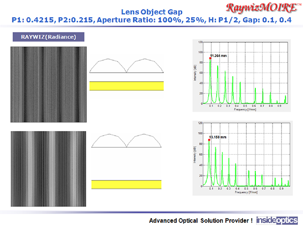Image resolution: width=303 pixels, height=227 pixels.
Task: Click the top lens profile diagram
Action: (126, 66)
